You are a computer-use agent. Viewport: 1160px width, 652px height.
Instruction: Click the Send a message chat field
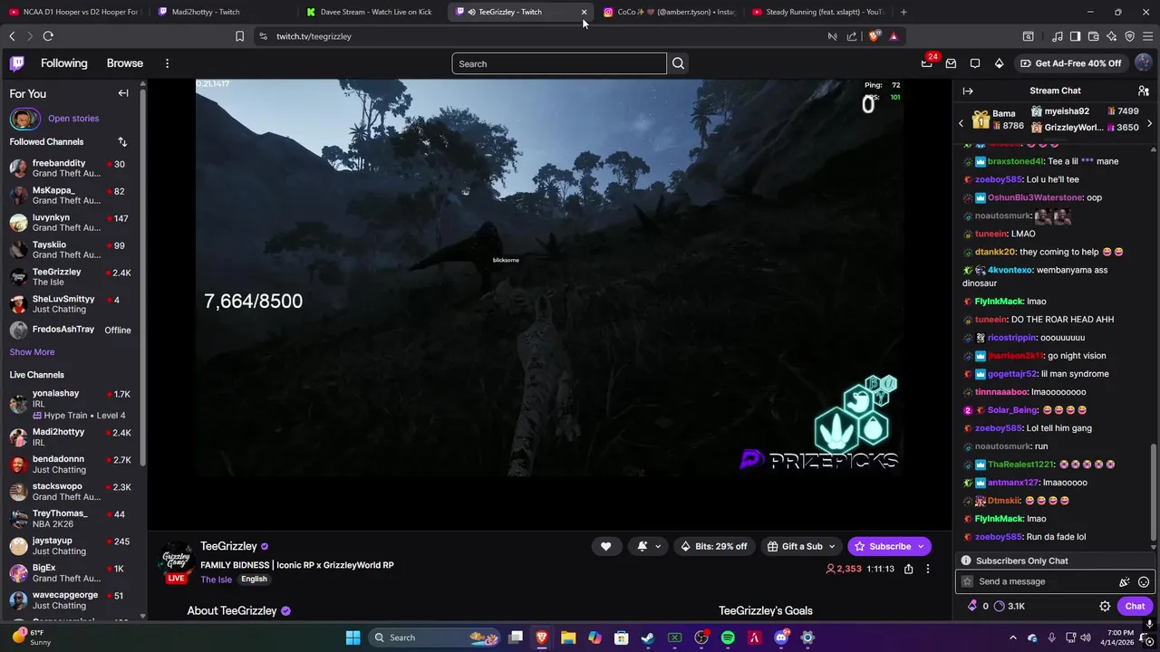(1042, 581)
